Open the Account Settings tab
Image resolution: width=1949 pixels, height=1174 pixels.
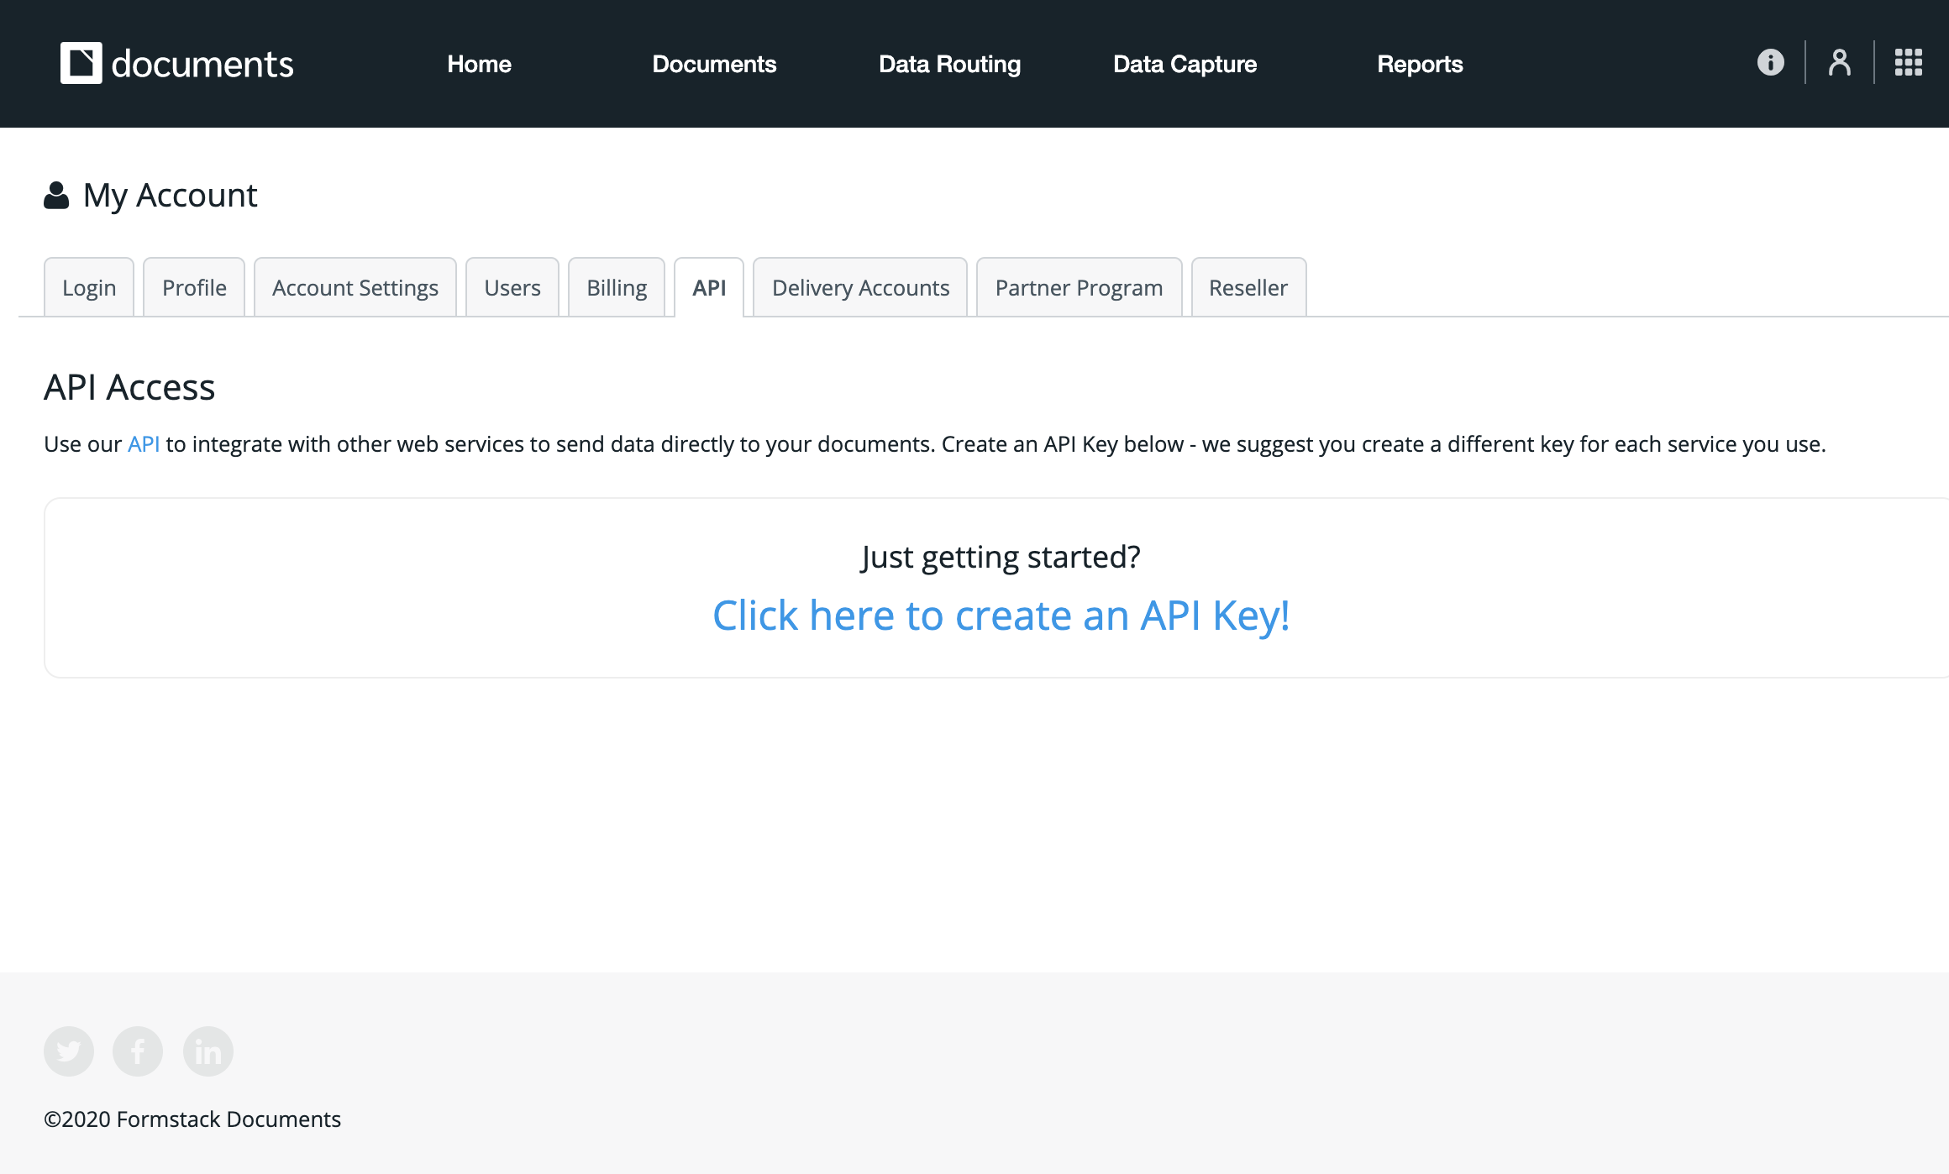pos(355,287)
